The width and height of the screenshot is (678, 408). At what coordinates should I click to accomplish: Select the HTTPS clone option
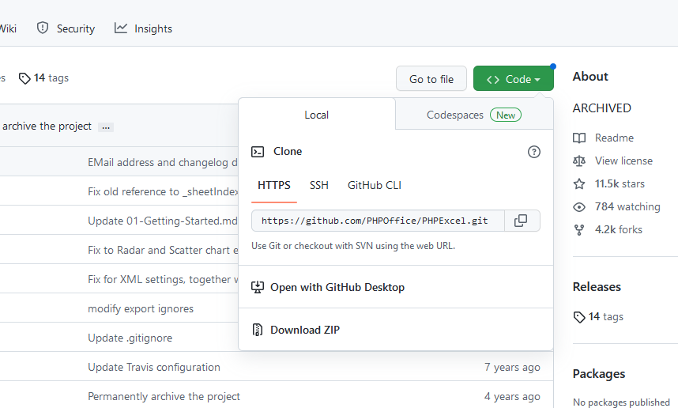(x=274, y=186)
